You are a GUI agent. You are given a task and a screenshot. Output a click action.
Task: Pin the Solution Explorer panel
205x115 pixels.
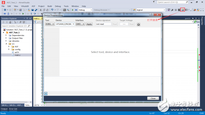pos(27,19)
